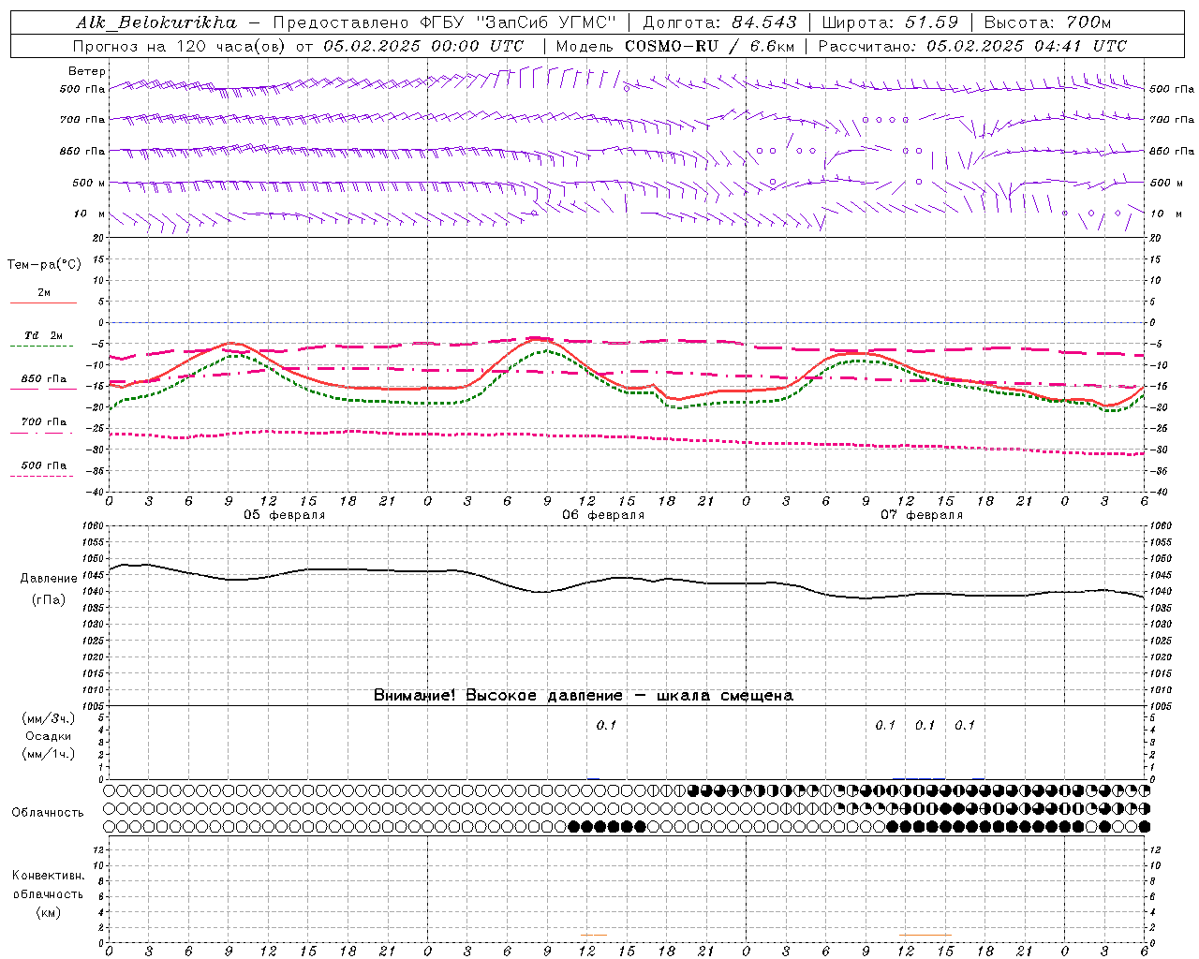The height and width of the screenshot is (959, 1199).
Task: Click the Долгота: 84.543 value
Action: (719, 22)
